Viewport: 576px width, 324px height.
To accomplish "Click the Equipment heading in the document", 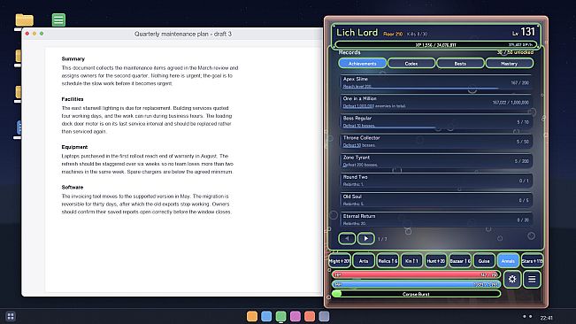I will click(74, 147).
